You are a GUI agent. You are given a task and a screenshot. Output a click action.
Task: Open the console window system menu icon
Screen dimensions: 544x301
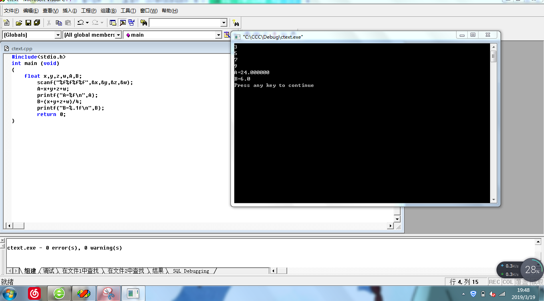click(237, 37)
